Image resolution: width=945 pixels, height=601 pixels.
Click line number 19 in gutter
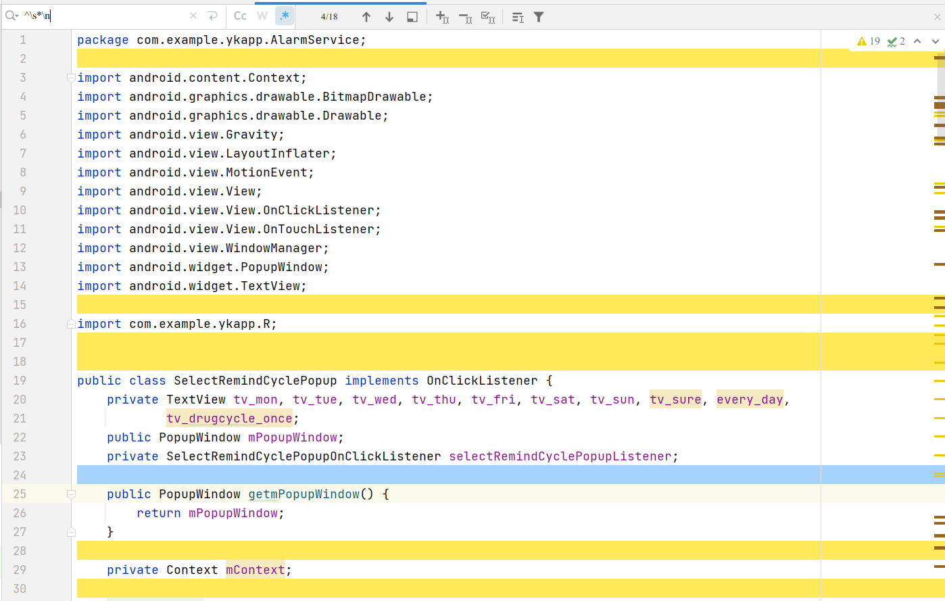click(20, 381)
